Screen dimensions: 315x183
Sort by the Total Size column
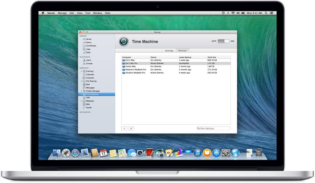click(x=219, y=57)
